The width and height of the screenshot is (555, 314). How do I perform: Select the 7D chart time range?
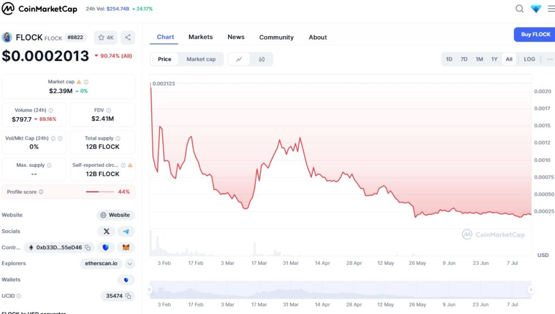464,59
